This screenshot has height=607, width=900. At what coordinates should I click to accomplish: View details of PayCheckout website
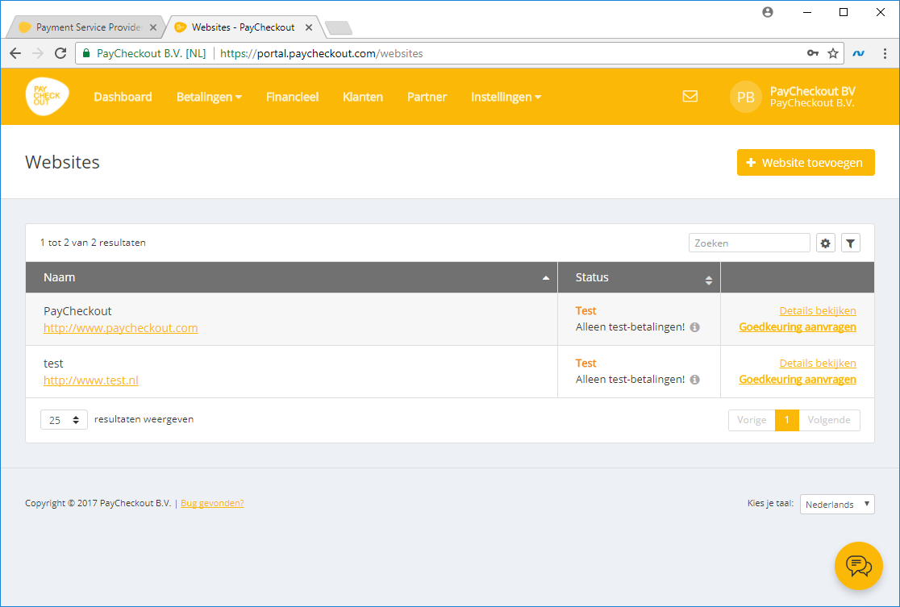818,311
